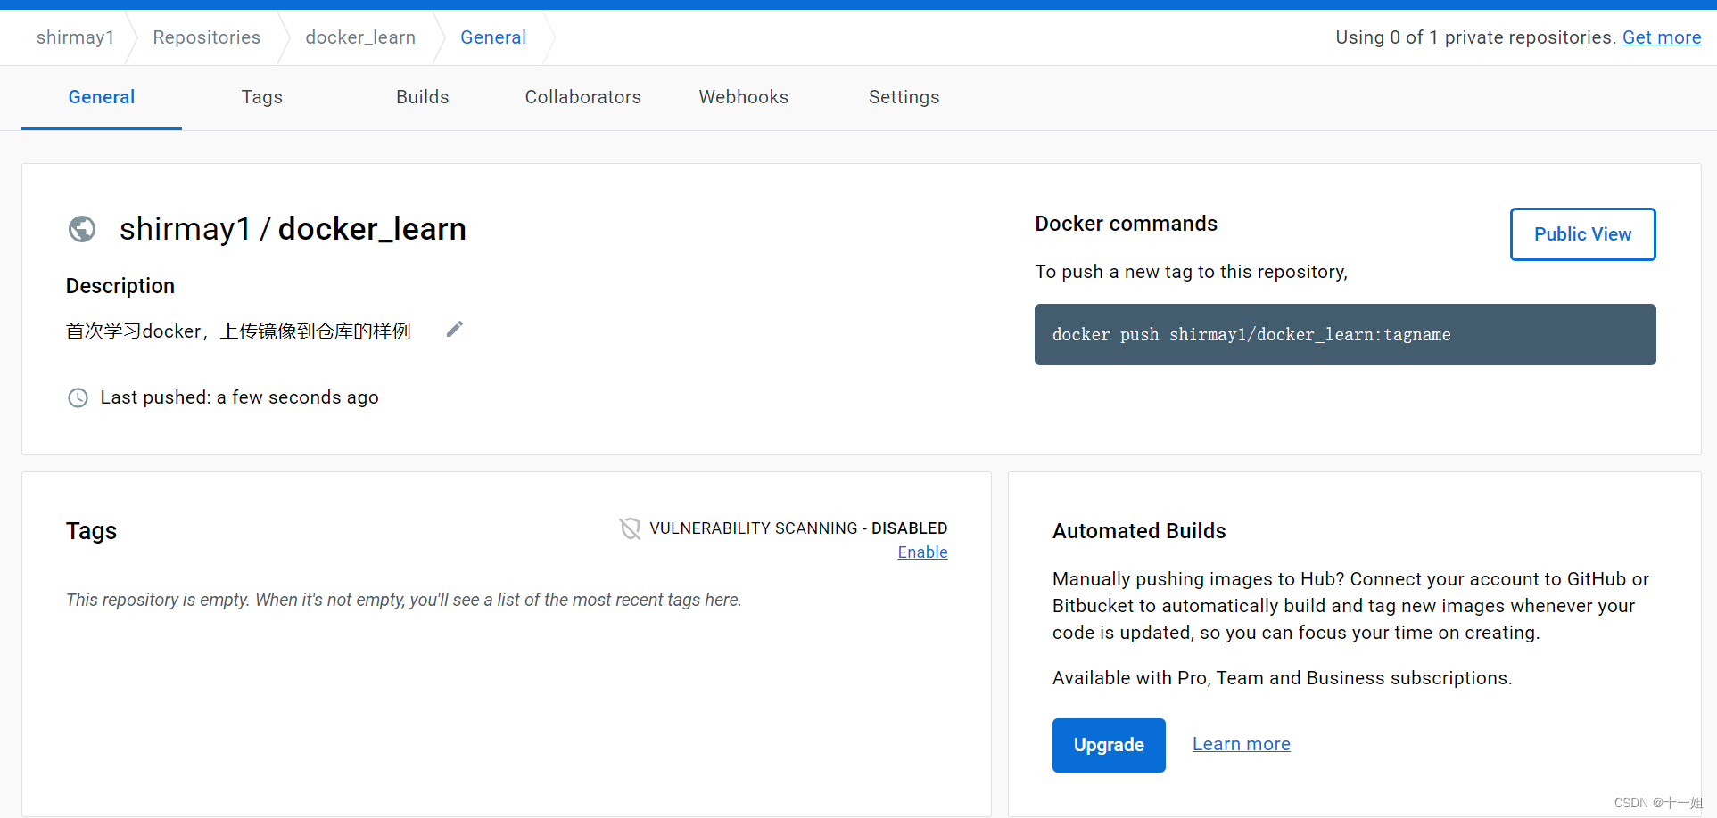This screenshot has width=1717, height=818.
Task: Open the Builds tab
Action: [423, 97]
